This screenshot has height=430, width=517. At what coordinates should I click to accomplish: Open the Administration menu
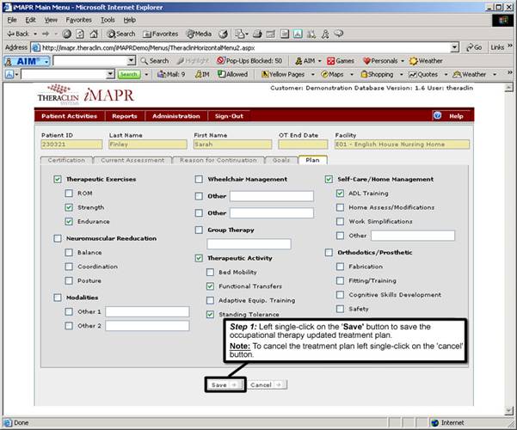(175, 115)
